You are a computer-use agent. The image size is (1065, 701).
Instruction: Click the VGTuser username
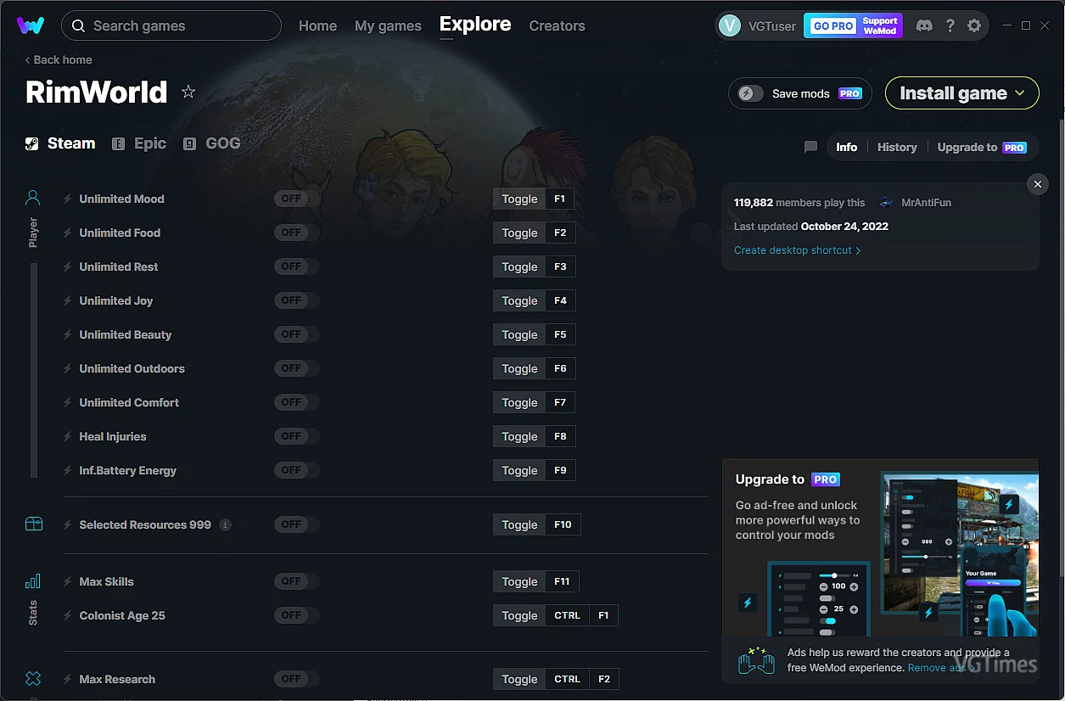771,25
